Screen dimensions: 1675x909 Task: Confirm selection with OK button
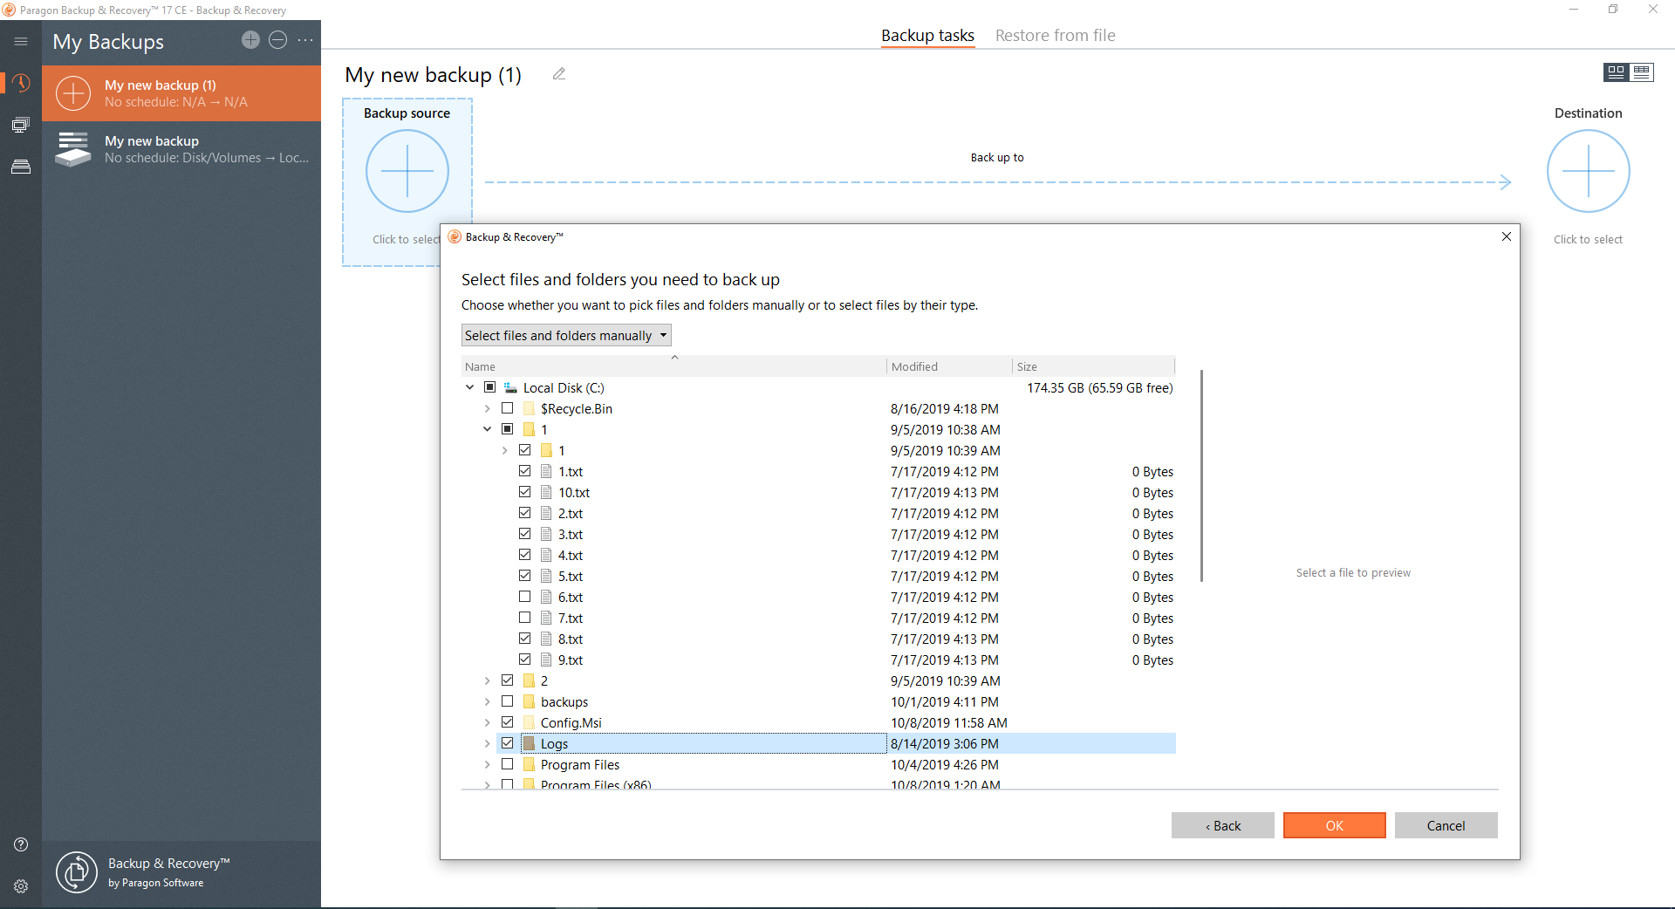click(x=1334, y=825)
